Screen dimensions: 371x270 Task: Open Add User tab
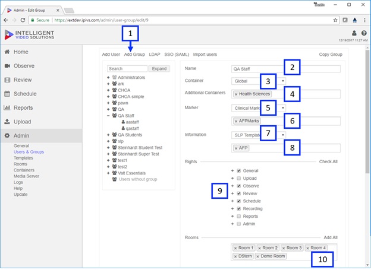pyautogui.click(x=111, y=55)
